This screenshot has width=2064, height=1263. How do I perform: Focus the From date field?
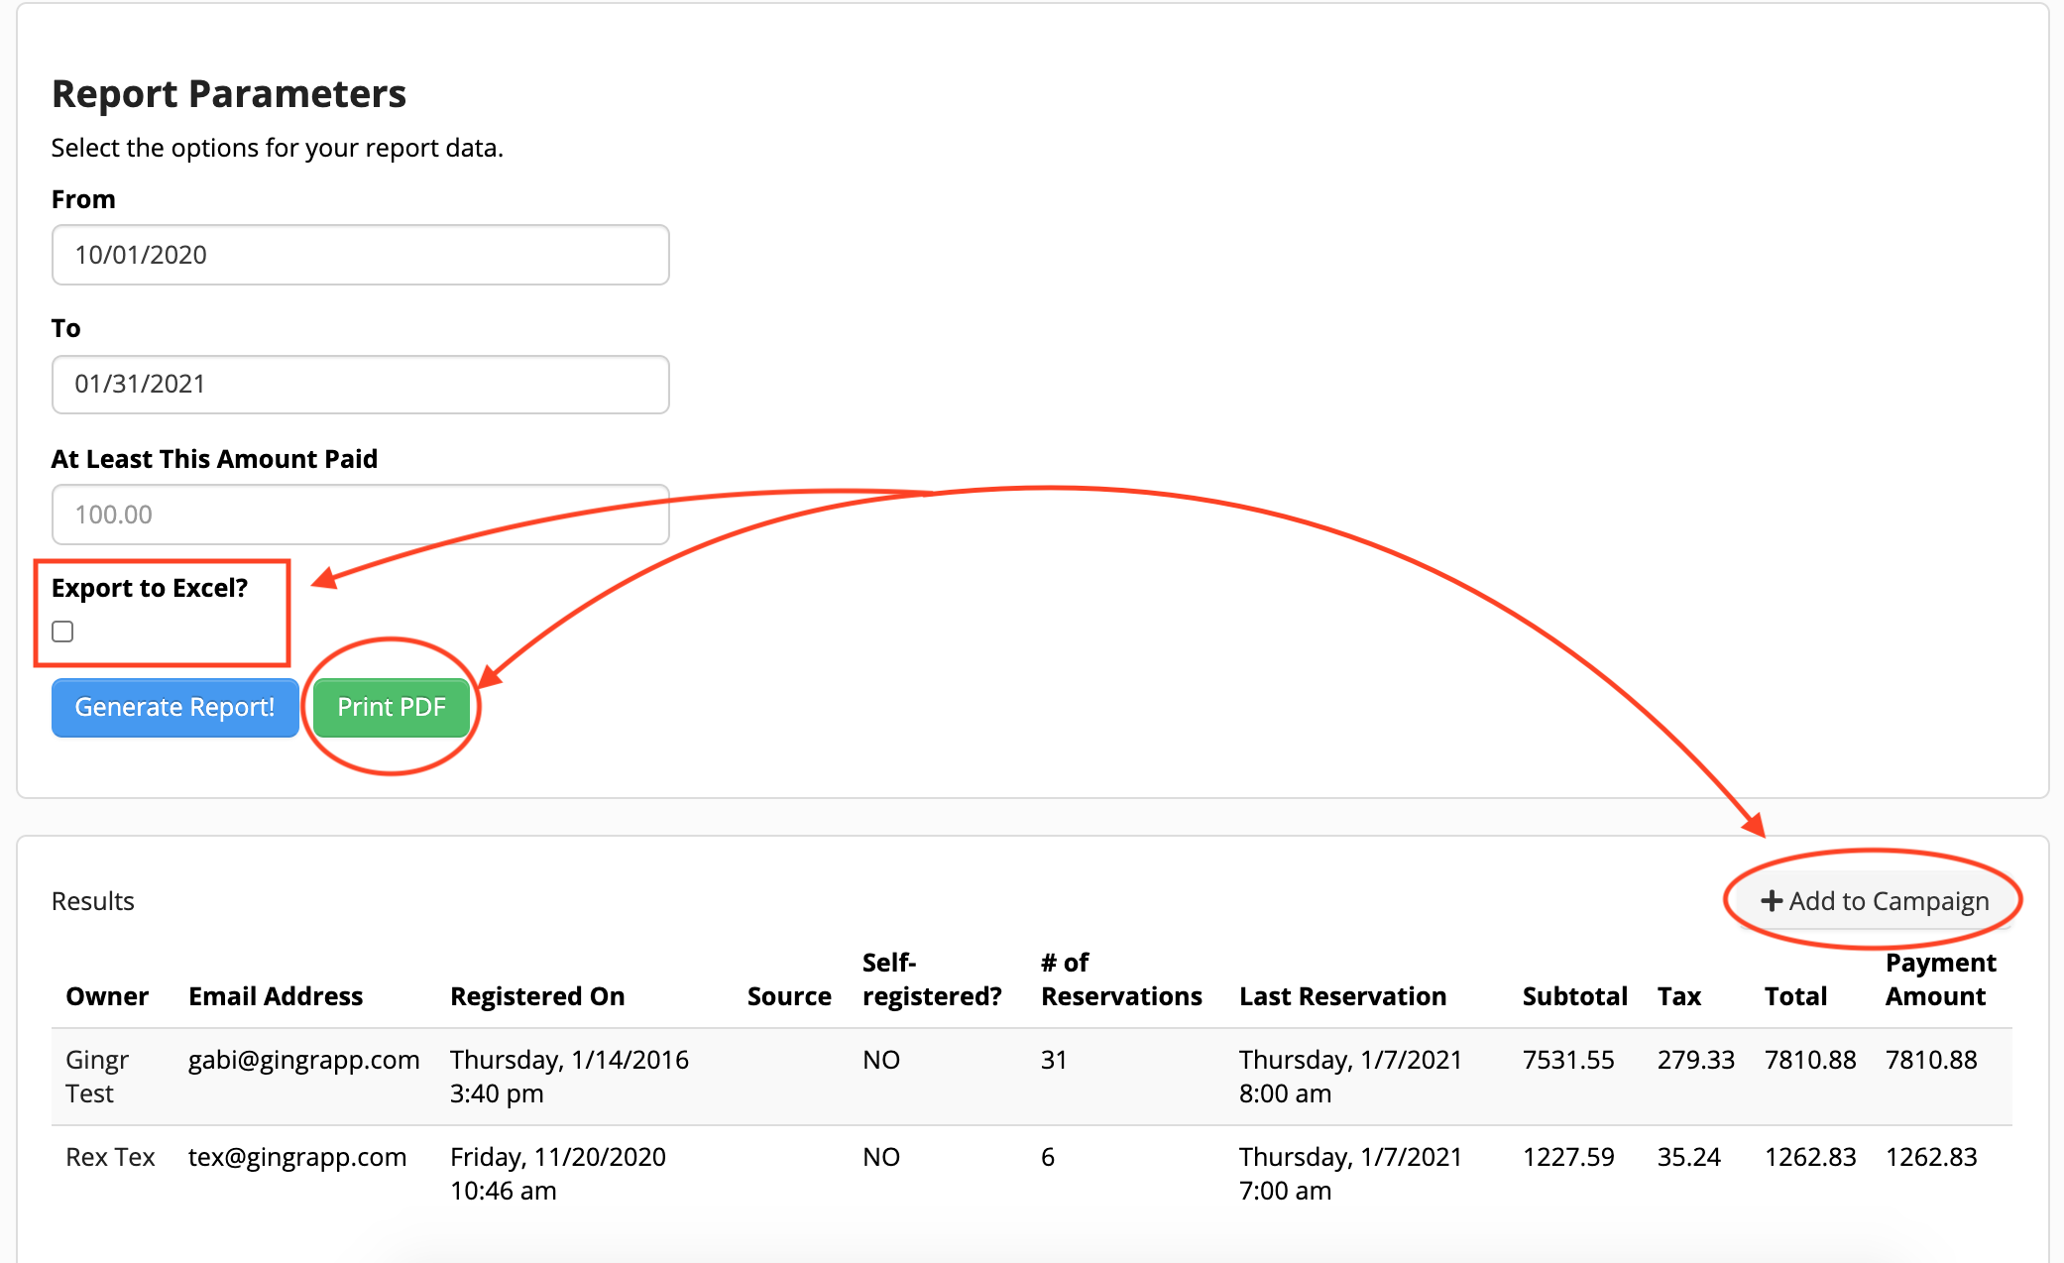[x=360, y=255]
